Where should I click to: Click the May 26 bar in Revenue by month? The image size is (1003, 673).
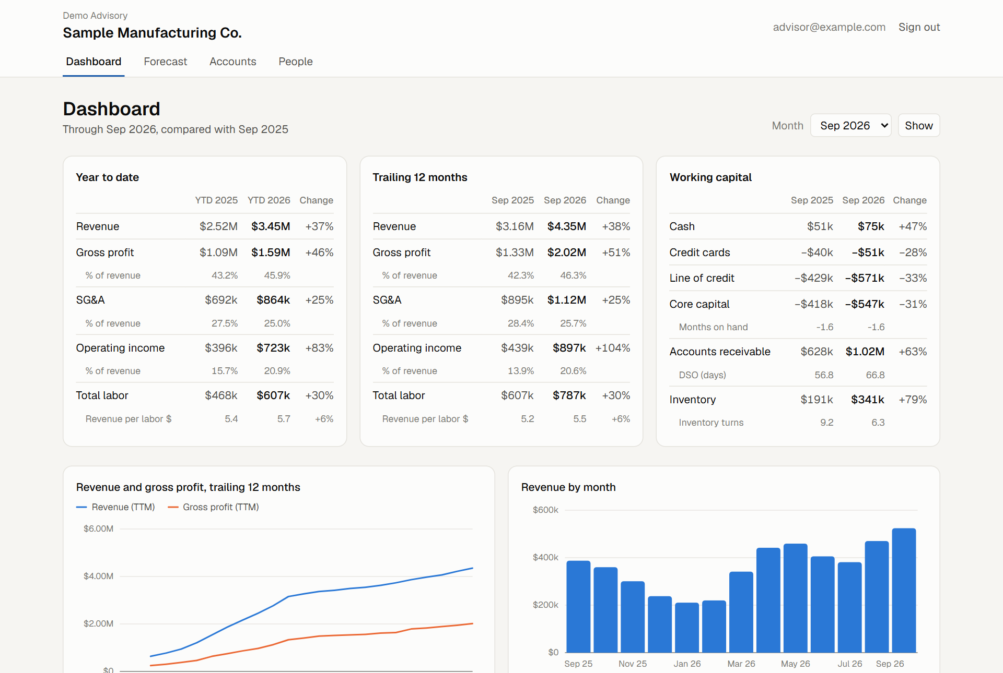(x=796, y=598)
